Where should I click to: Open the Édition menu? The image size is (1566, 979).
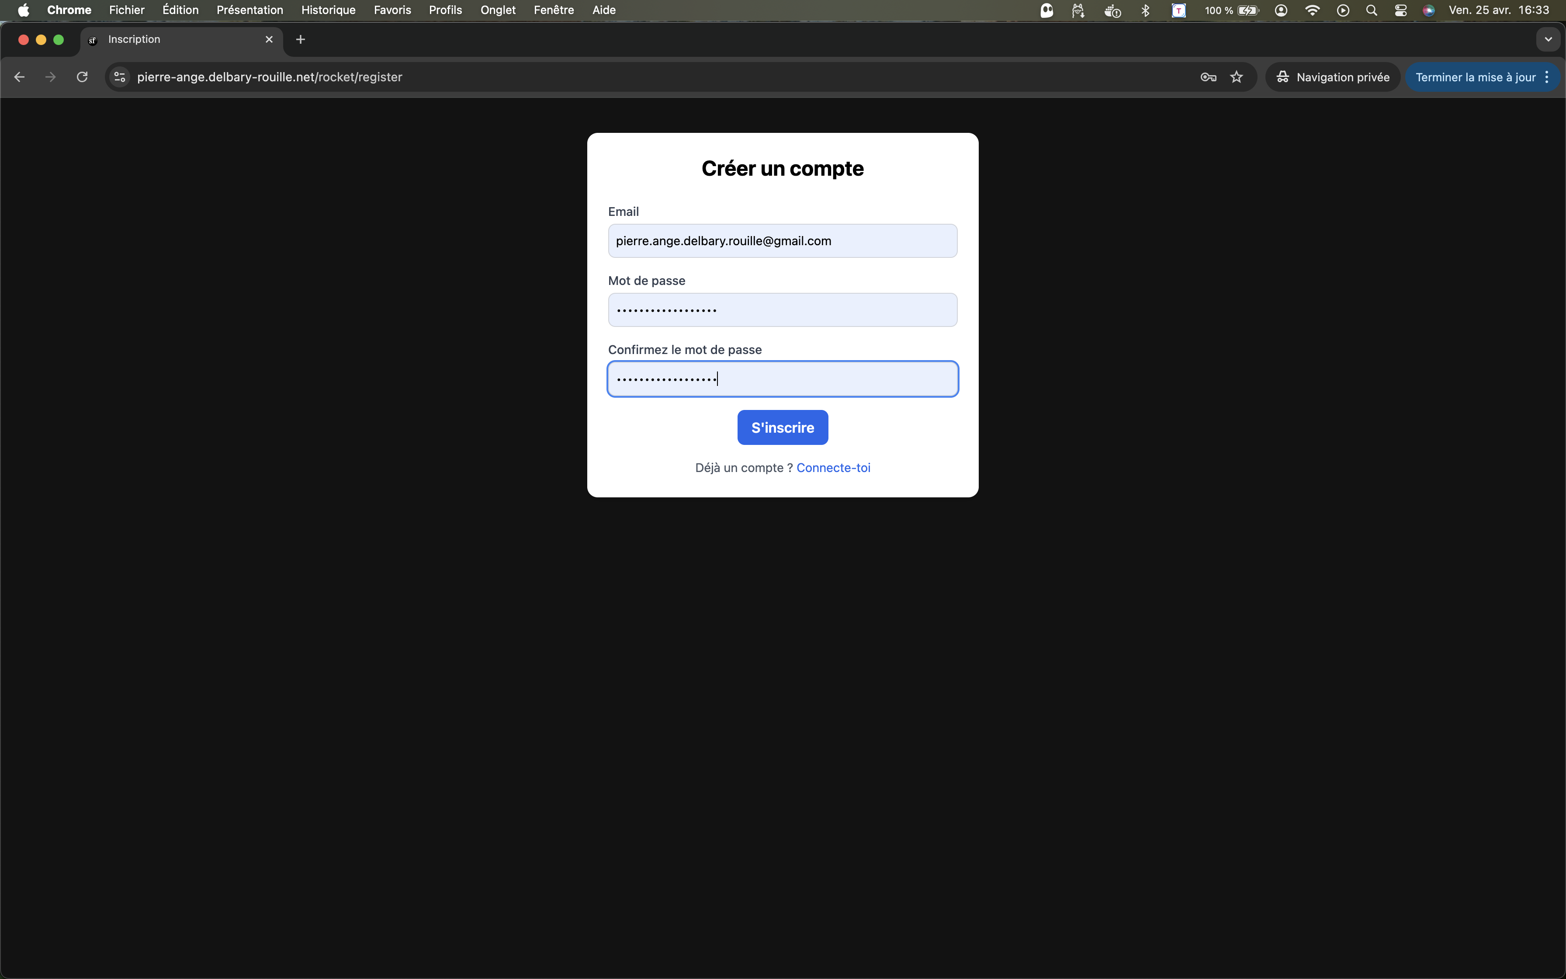pos(180,10)
